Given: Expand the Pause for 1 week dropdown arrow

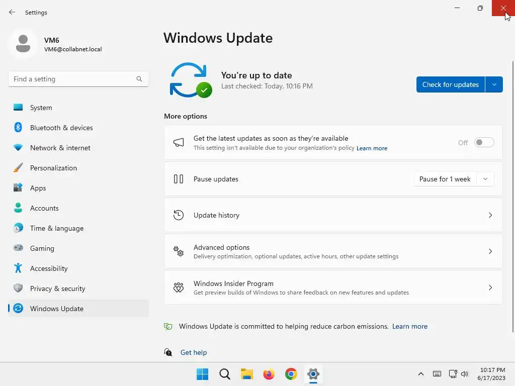Looking at the screenshot, I should (x=485, y=179).
